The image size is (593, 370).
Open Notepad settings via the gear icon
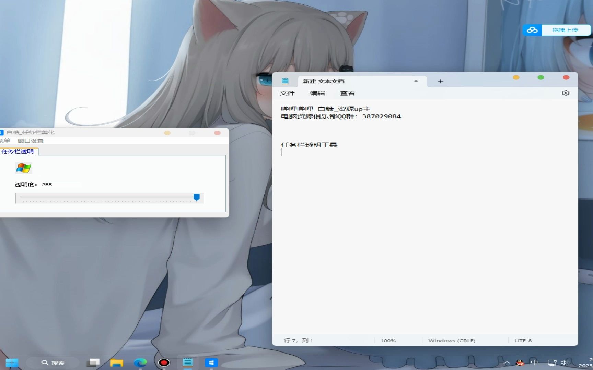565,93
